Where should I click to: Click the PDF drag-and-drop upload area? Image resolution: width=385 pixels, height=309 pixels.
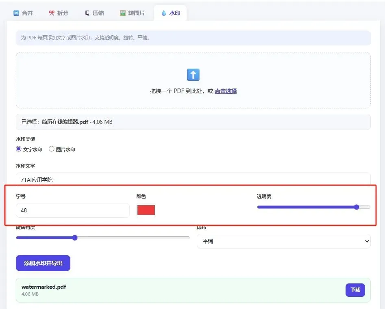point(193,80)
